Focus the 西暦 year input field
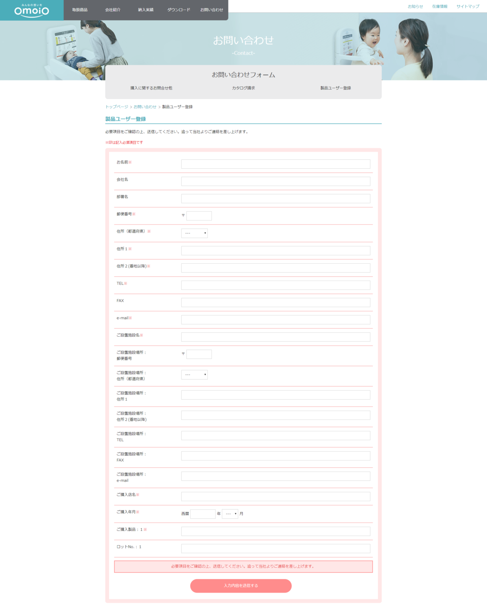Image resolution: width=487 pixels, height=606 pixels. (203, 514)
